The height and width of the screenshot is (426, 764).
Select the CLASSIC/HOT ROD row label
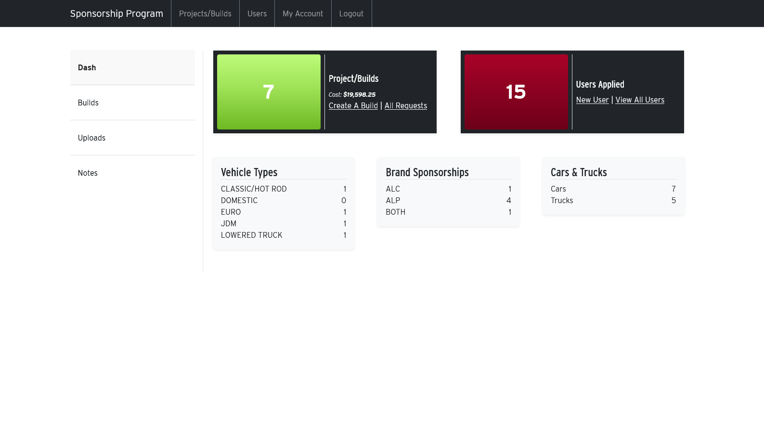254,189
